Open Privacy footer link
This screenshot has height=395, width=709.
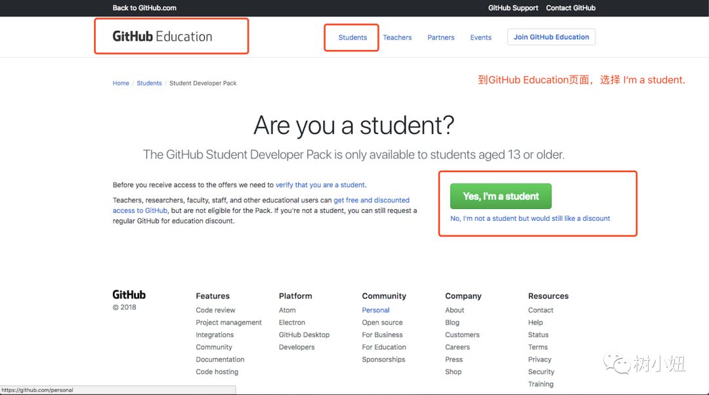coord(540,360)
